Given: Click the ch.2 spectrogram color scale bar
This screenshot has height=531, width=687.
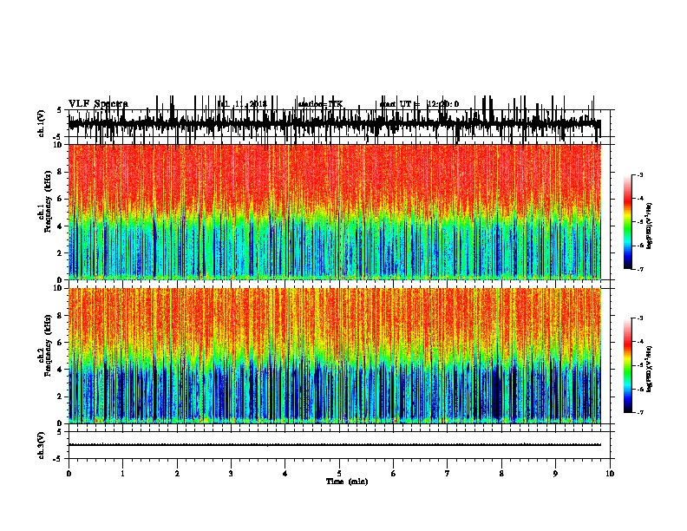Looking at the screenshot, I should (627, 365).
